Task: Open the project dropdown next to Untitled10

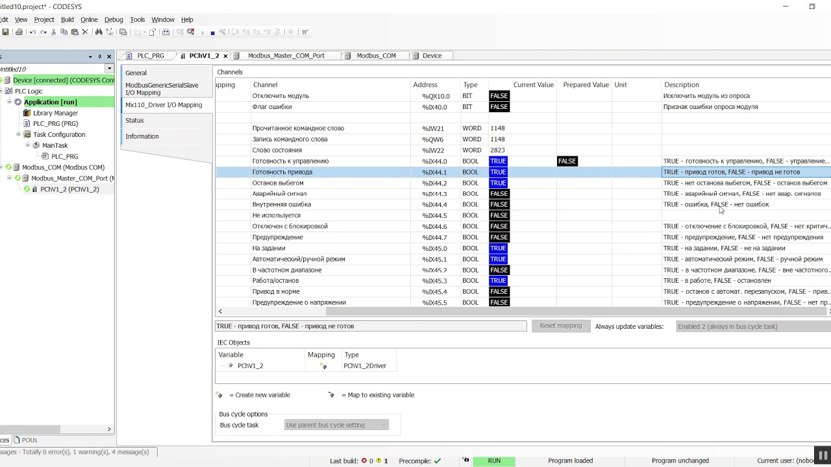Action: pos(109,69)
